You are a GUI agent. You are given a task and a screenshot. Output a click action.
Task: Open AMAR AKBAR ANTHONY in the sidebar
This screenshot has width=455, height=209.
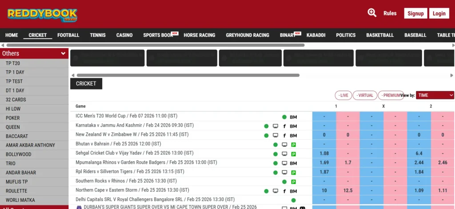(34, 145)
